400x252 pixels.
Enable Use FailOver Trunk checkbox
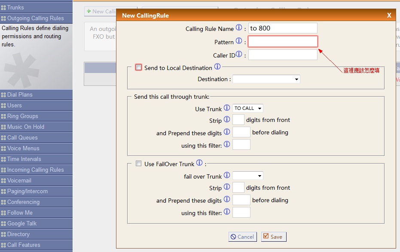point(138,163)
